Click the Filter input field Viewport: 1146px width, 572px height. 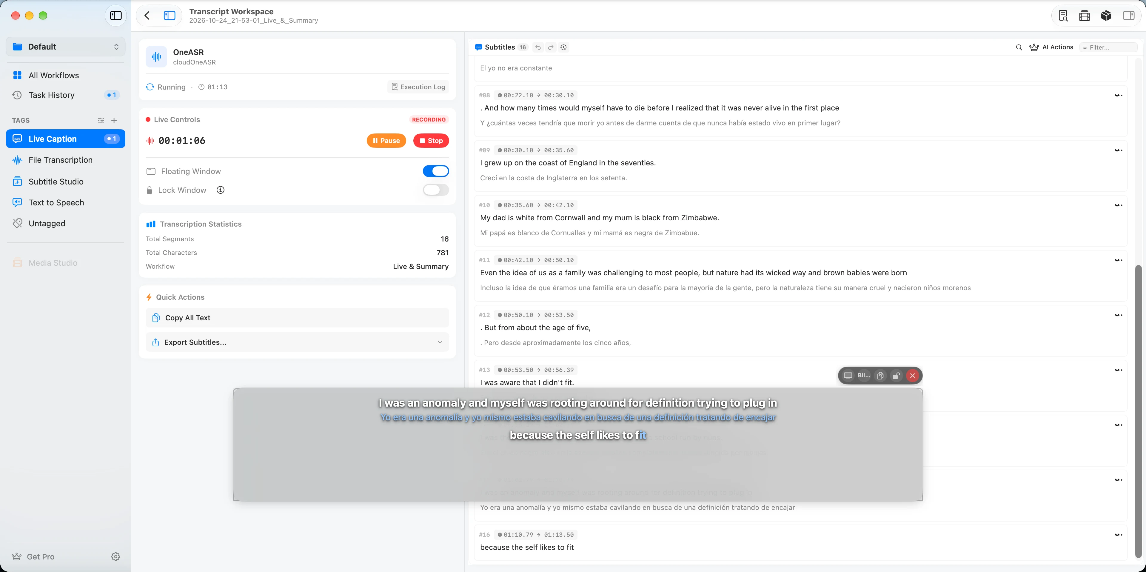pos(1108,47)
